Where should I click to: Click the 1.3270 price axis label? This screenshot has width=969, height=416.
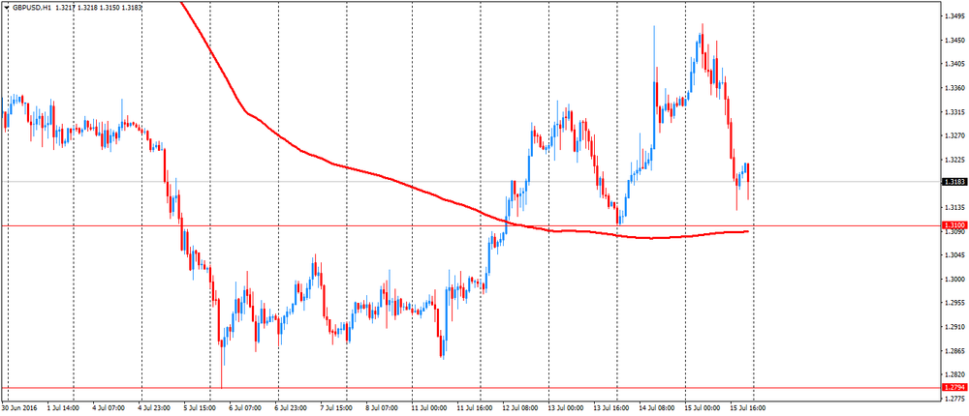[954, 135]
